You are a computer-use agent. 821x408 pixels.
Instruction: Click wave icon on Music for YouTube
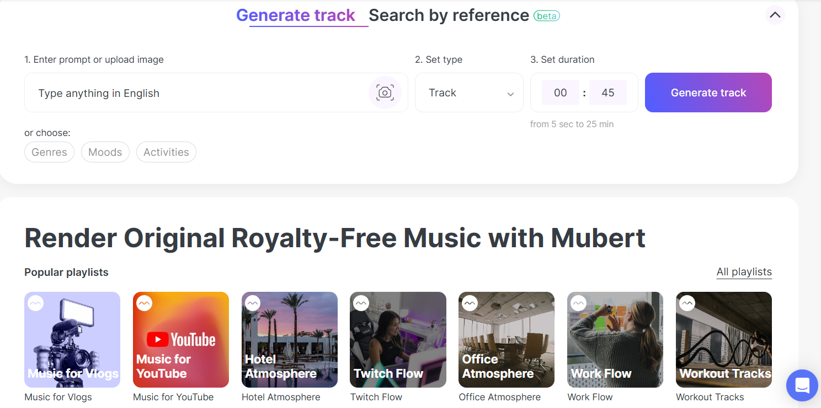coord(144,303)
